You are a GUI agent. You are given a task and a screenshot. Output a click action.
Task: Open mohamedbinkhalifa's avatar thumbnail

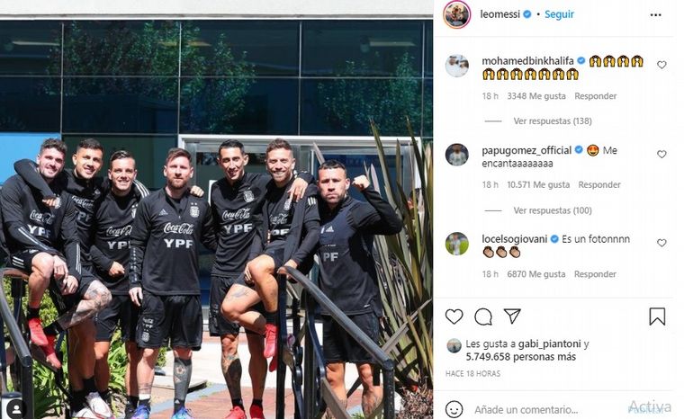(456, 66)
